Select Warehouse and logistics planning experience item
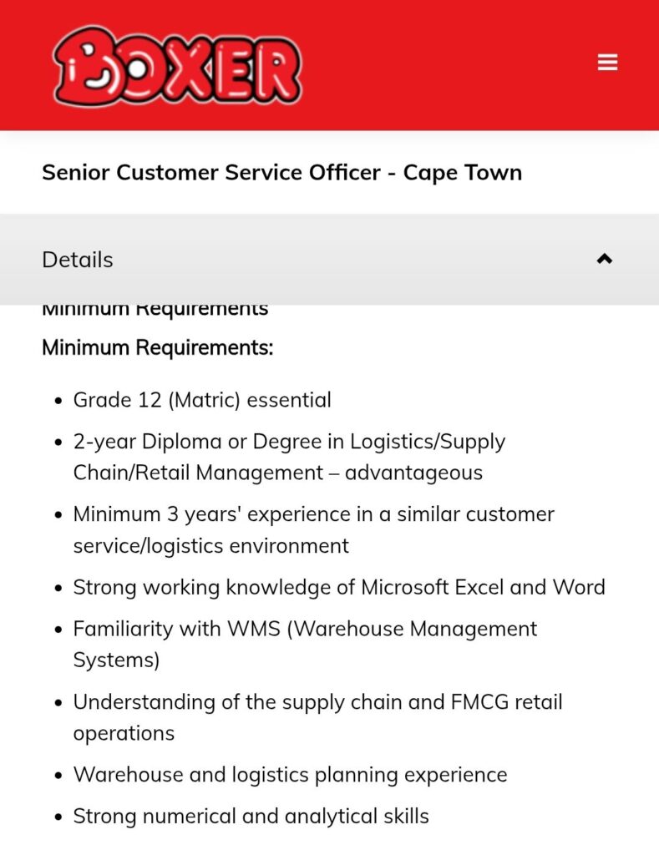 pos(290,775)
